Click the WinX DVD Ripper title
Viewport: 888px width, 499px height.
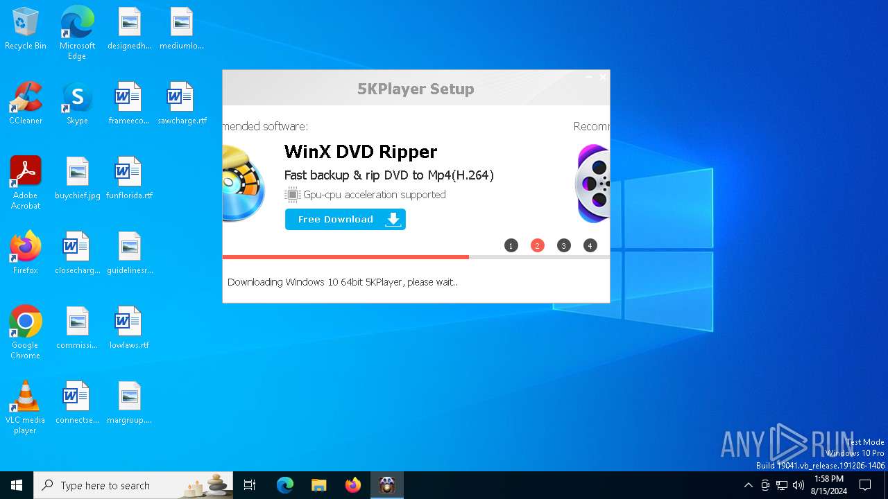(x=361, y=152)
